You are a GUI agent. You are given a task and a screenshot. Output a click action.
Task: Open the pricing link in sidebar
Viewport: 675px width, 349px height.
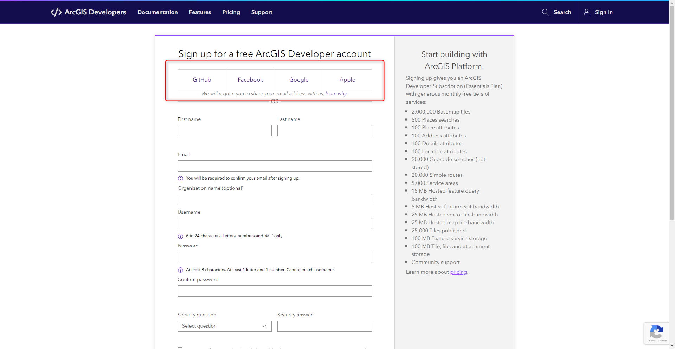coord(458,272)
